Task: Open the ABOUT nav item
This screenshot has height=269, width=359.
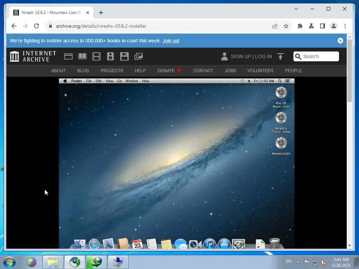Action: pyautogui.click(x=59, y=71)
